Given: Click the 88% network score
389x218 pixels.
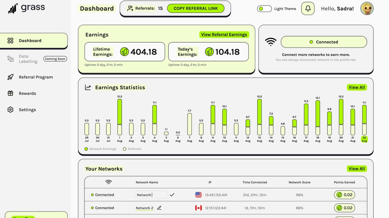Looking at the screenshot, I should [x=299, y=208].
